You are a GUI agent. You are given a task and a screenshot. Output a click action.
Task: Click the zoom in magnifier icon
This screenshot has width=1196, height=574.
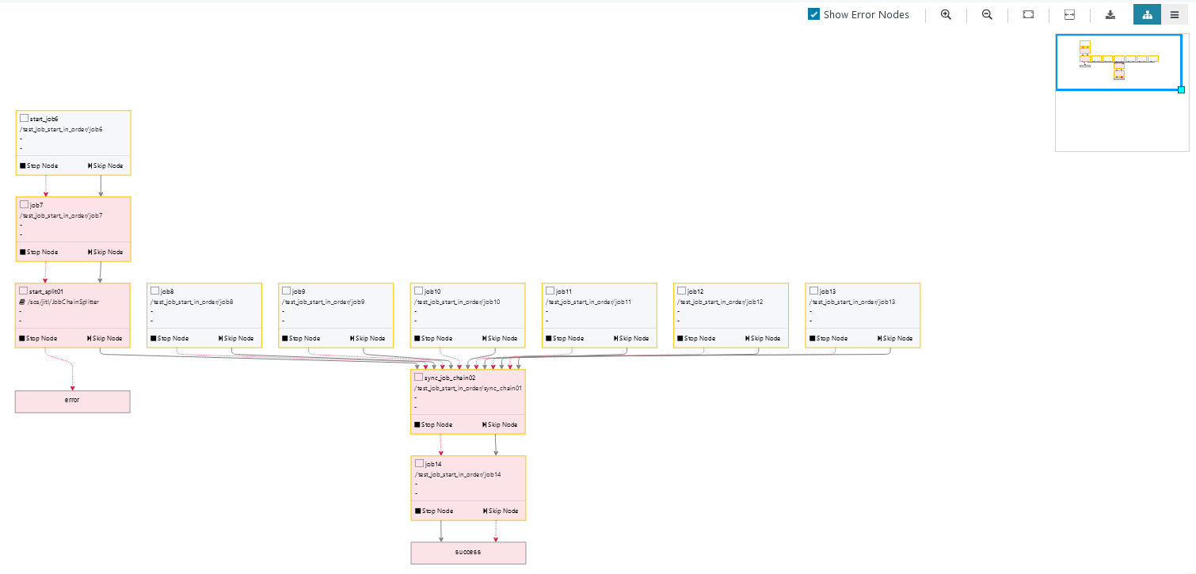tap(946, 14)
